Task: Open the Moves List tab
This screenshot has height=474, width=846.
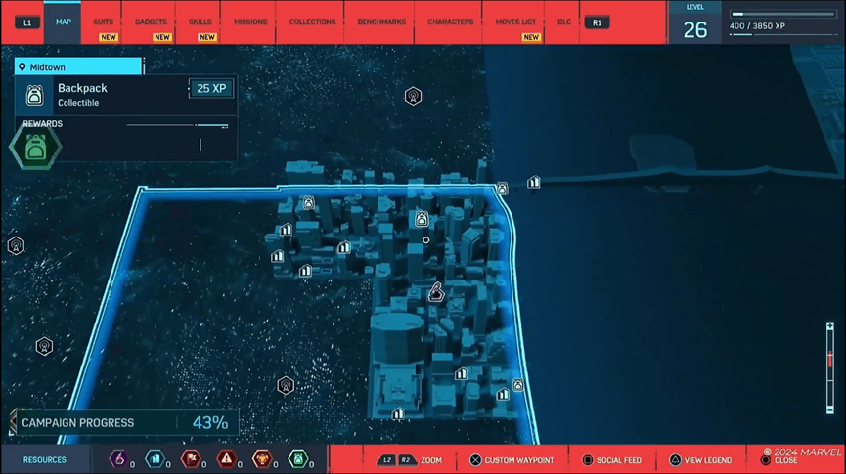Action: pyautogui.click(x=515, y=22)
